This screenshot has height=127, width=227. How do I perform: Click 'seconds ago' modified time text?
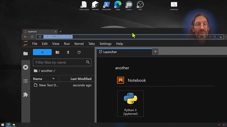pyautogui.click(x=82, y=85)
